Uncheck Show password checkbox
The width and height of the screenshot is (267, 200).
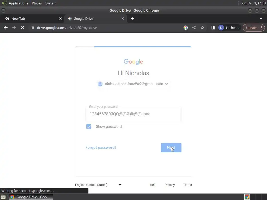point(89,127)
